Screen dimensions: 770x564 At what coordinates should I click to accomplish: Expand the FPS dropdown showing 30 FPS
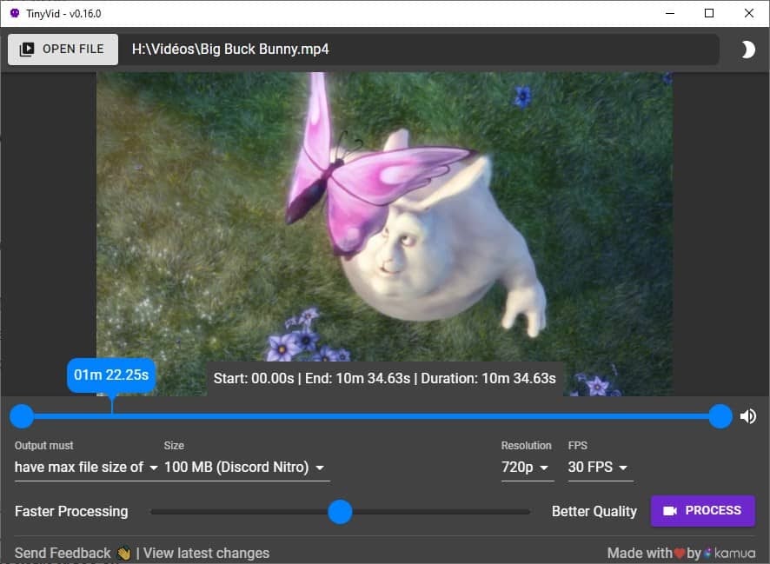600,468
